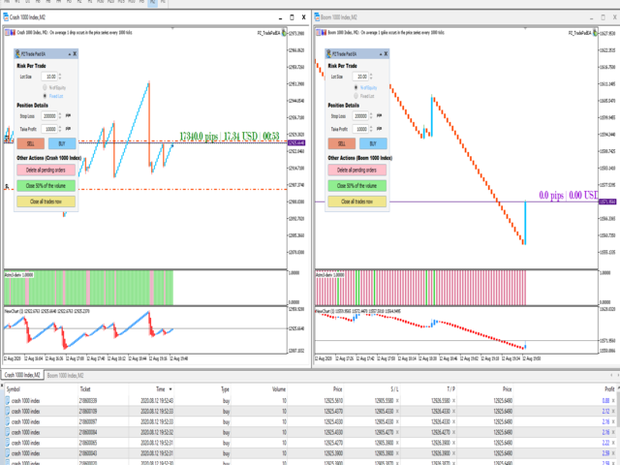The image size is (620, 465).
Task: Collapse the trade pad on Boom chart
Action: tap(379, 53)
